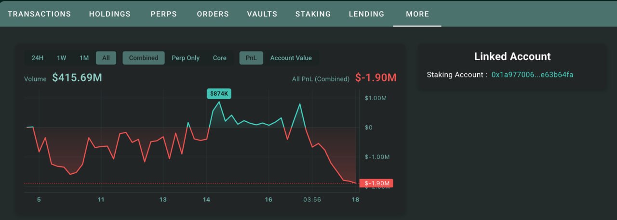Open the Perps tab
617x220 pixels.
[164, 14]
